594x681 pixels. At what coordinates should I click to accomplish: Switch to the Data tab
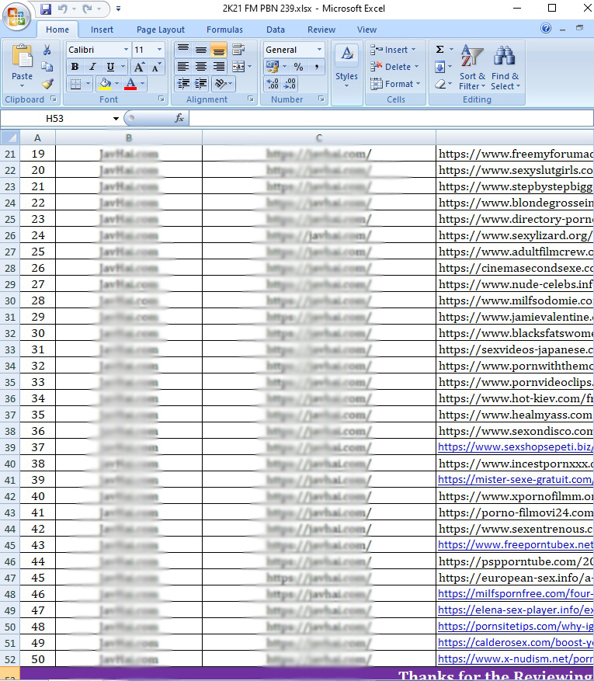(x=276, y=30)
